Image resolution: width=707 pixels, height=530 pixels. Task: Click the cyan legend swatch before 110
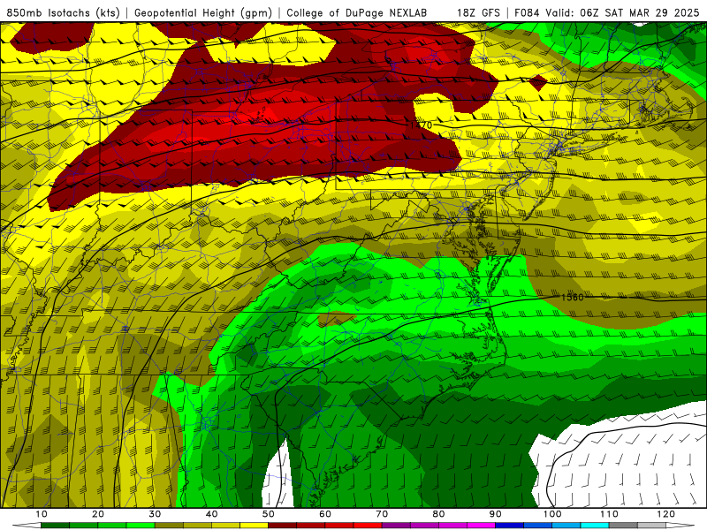[x=595, y=526]
